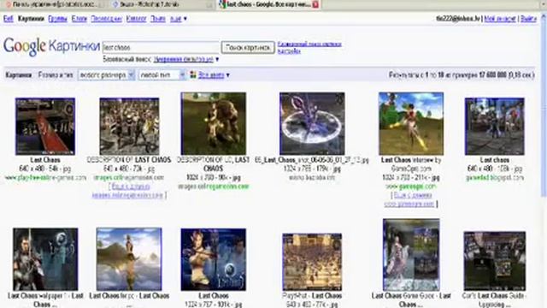Click the colored squares icon next to 'Все цвета'
547x308 pixels.
tap(193, 74)
